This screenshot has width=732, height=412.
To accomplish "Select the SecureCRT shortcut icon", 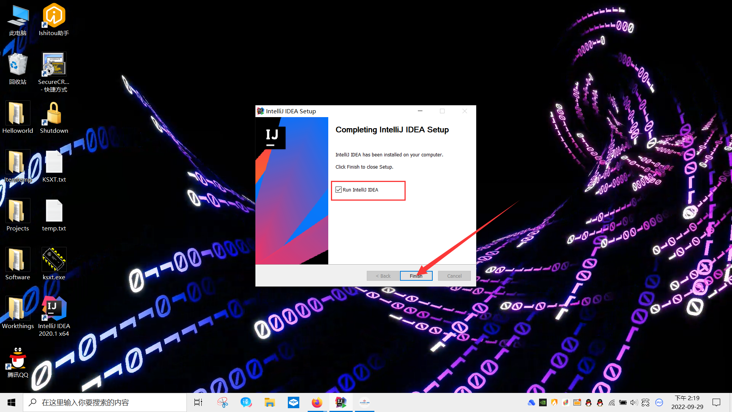I will point(54,65).
